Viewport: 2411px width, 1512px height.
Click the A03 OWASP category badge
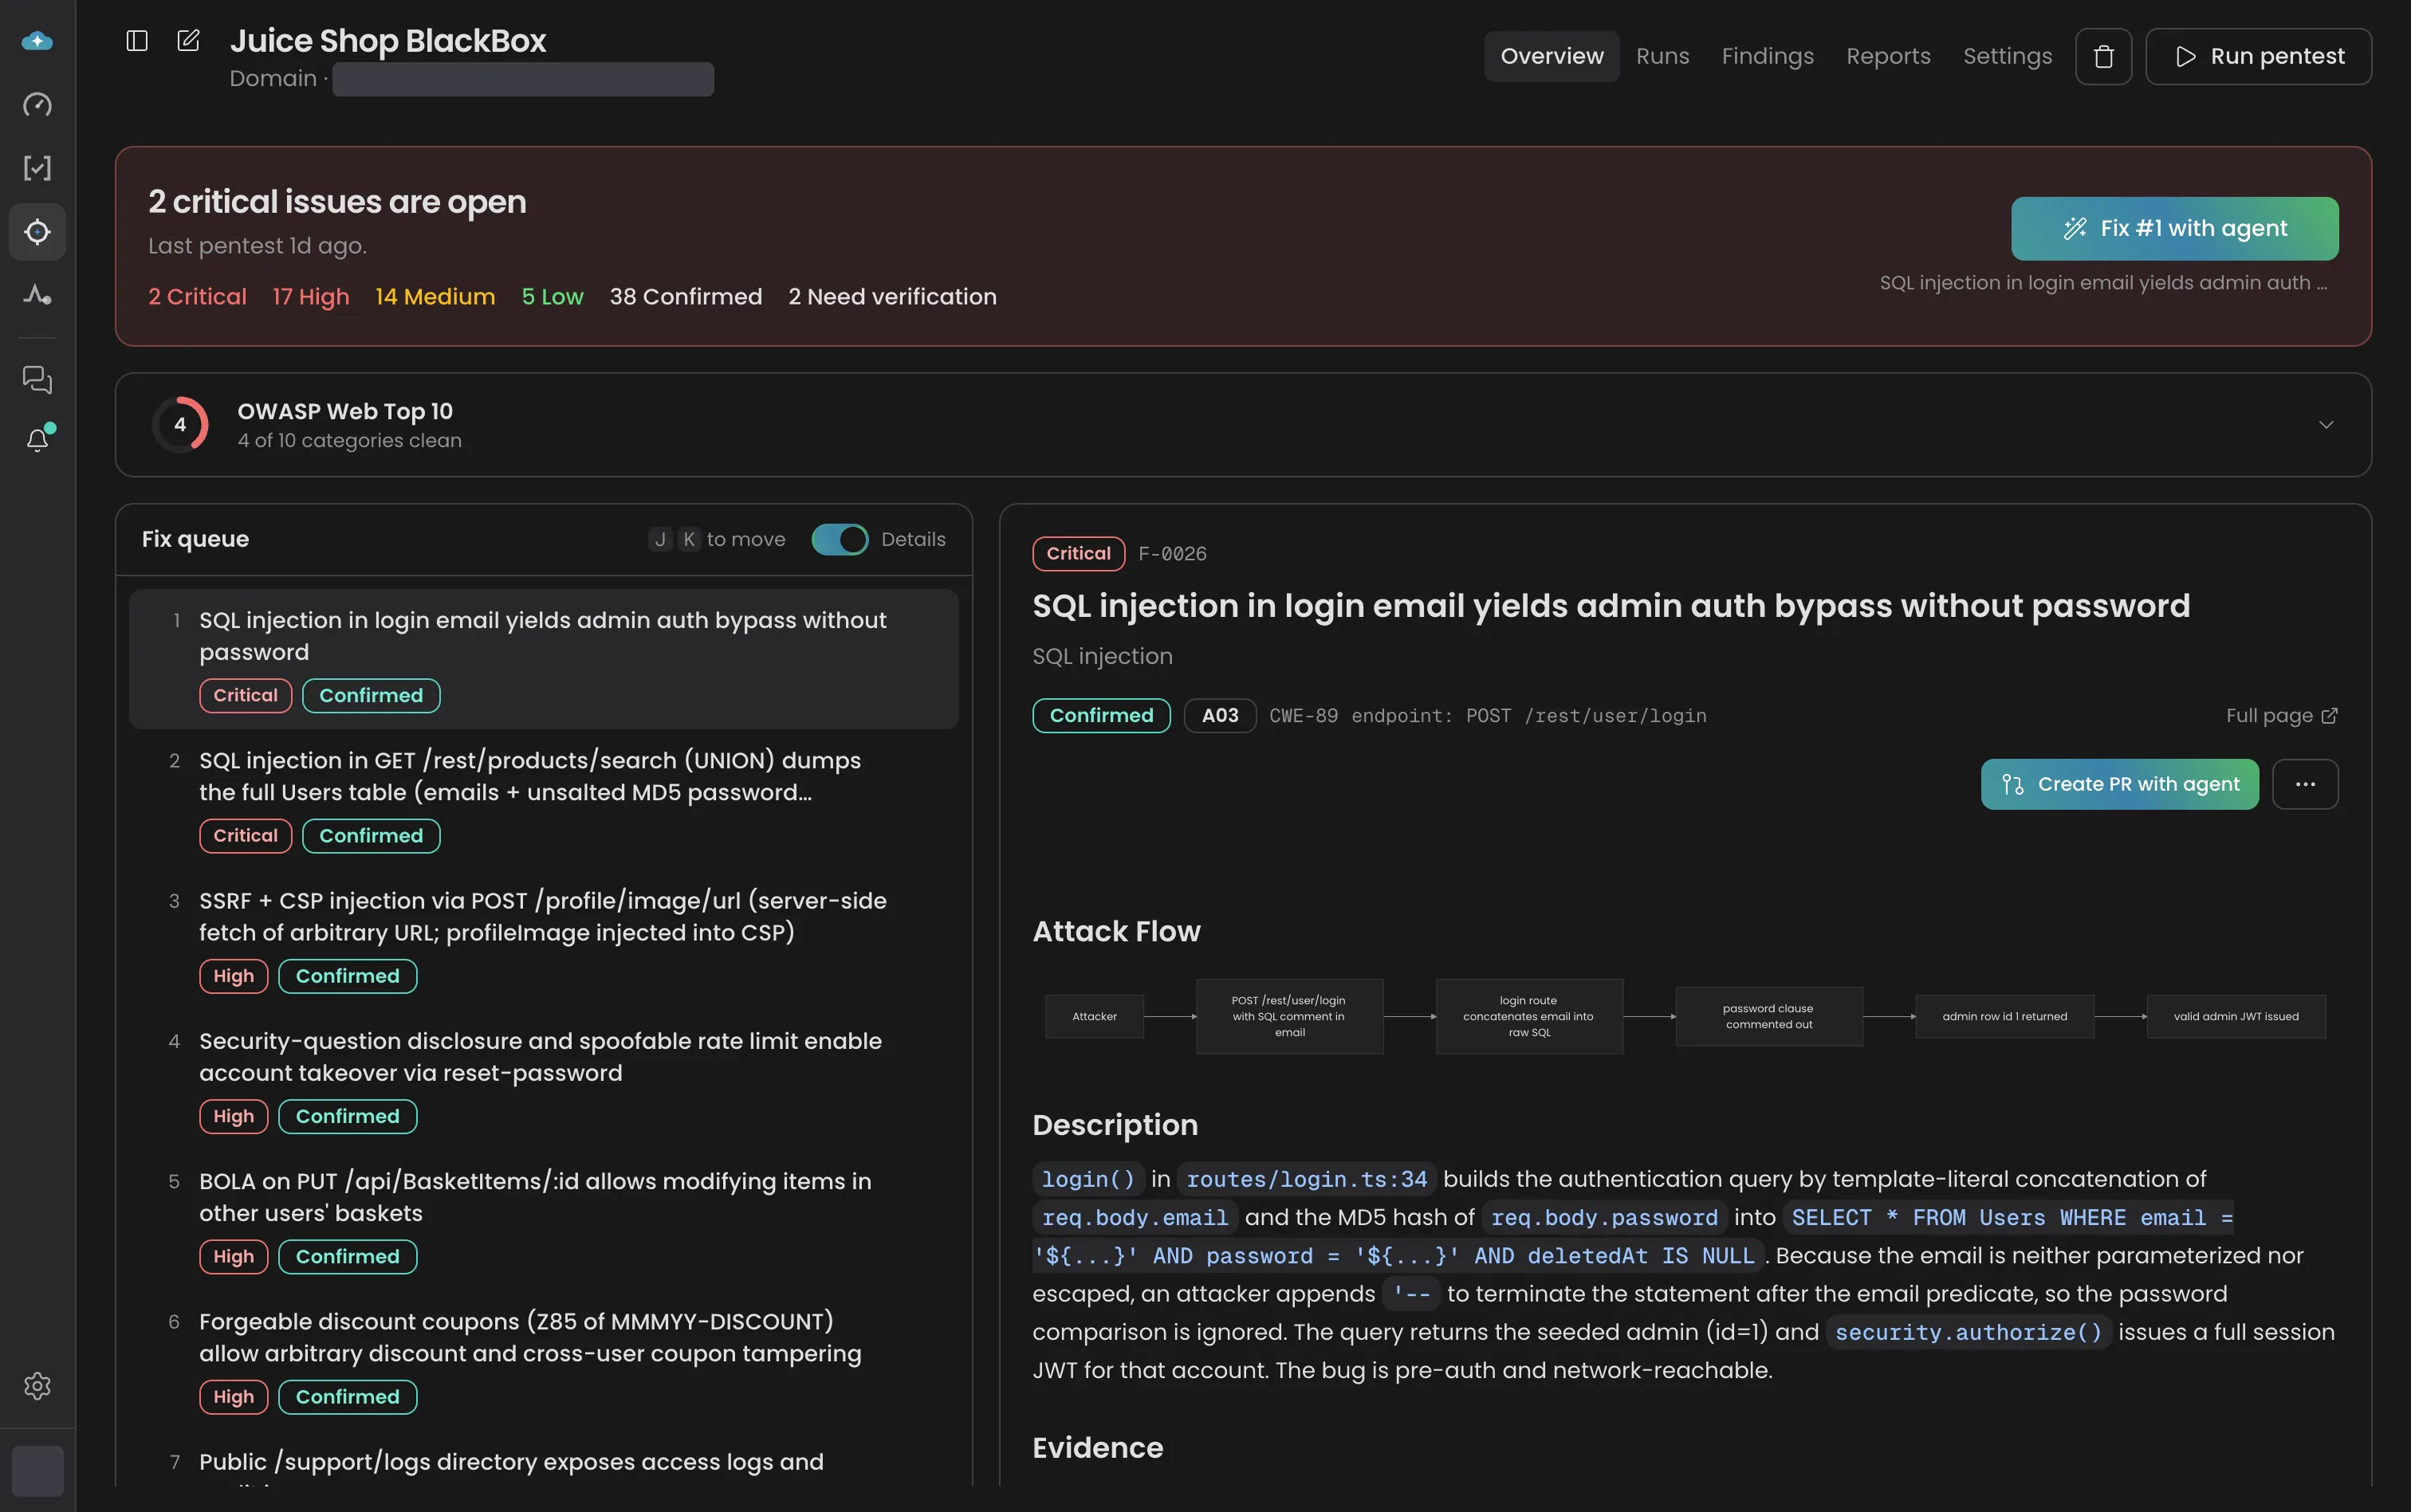coord(1219,716)
